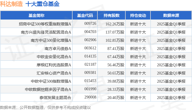Select fund code 021187
The image size is (192, 110).
pos(90,65)
